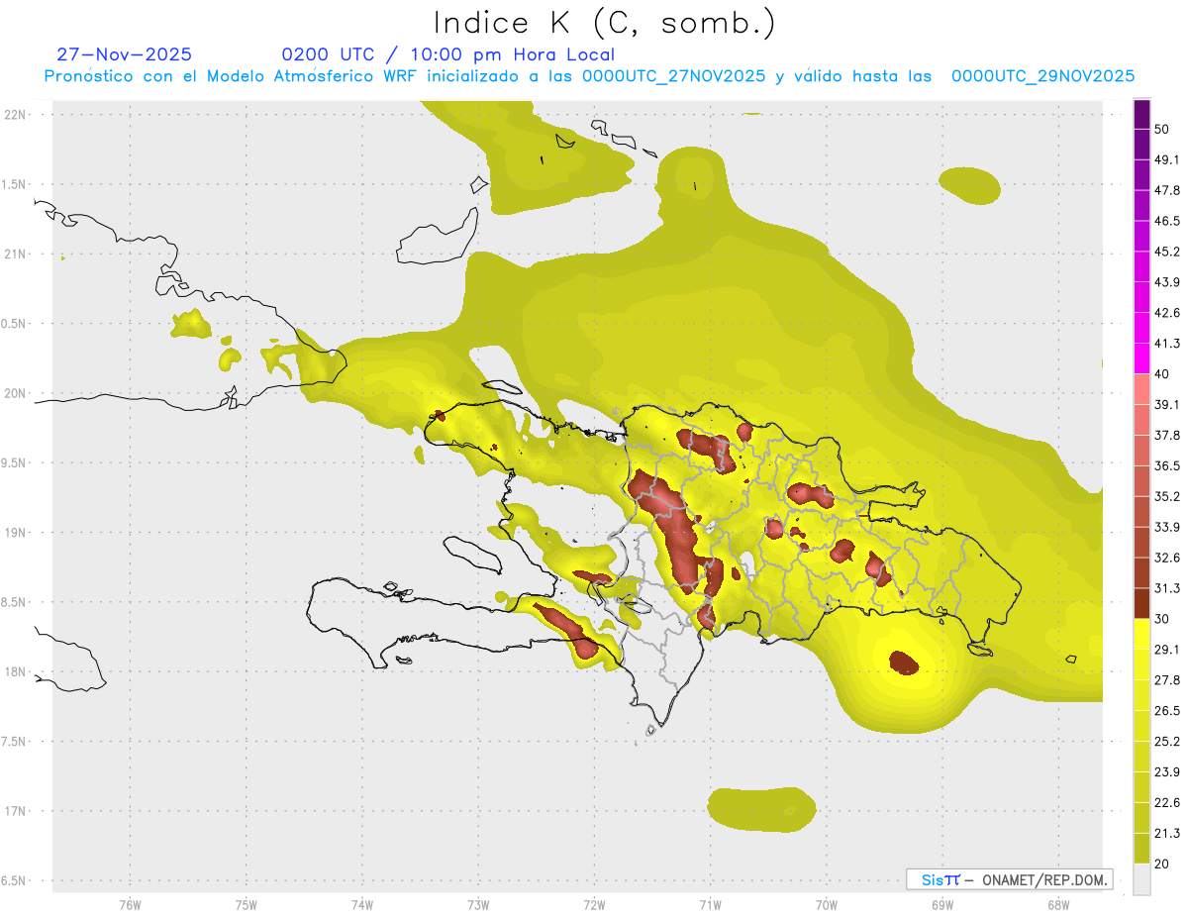
Task: Click the '19N' latitude label
Action: [16, 533]
